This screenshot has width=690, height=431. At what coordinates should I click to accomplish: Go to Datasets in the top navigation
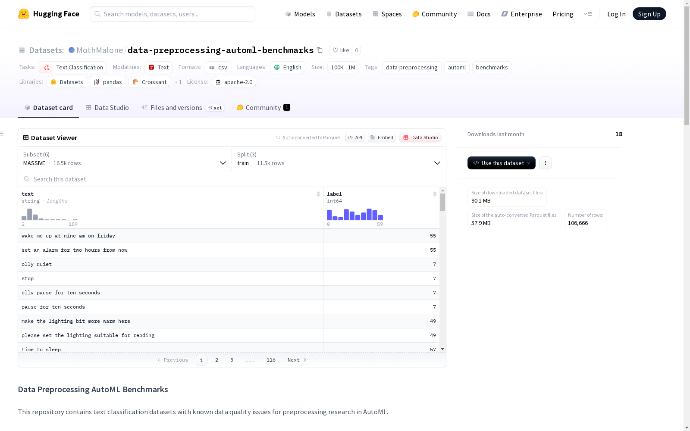[344, 14]
